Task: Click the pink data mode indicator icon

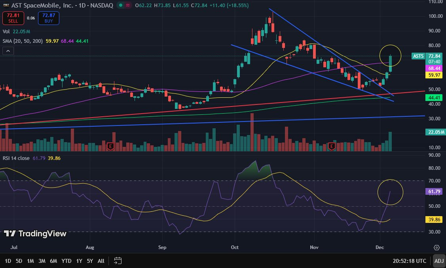Action: (x=128, y=6)
